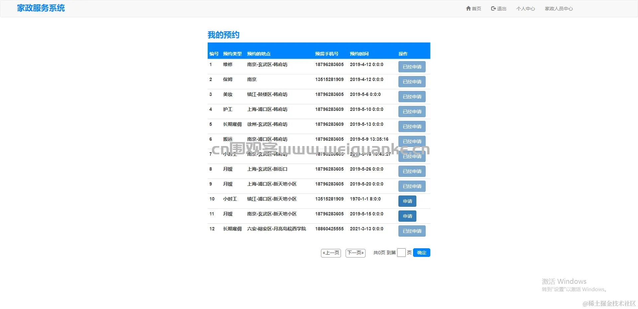The image size is (638, 309).
Task: Click the 我的预约 heading
Action: [x=223, y=35]
